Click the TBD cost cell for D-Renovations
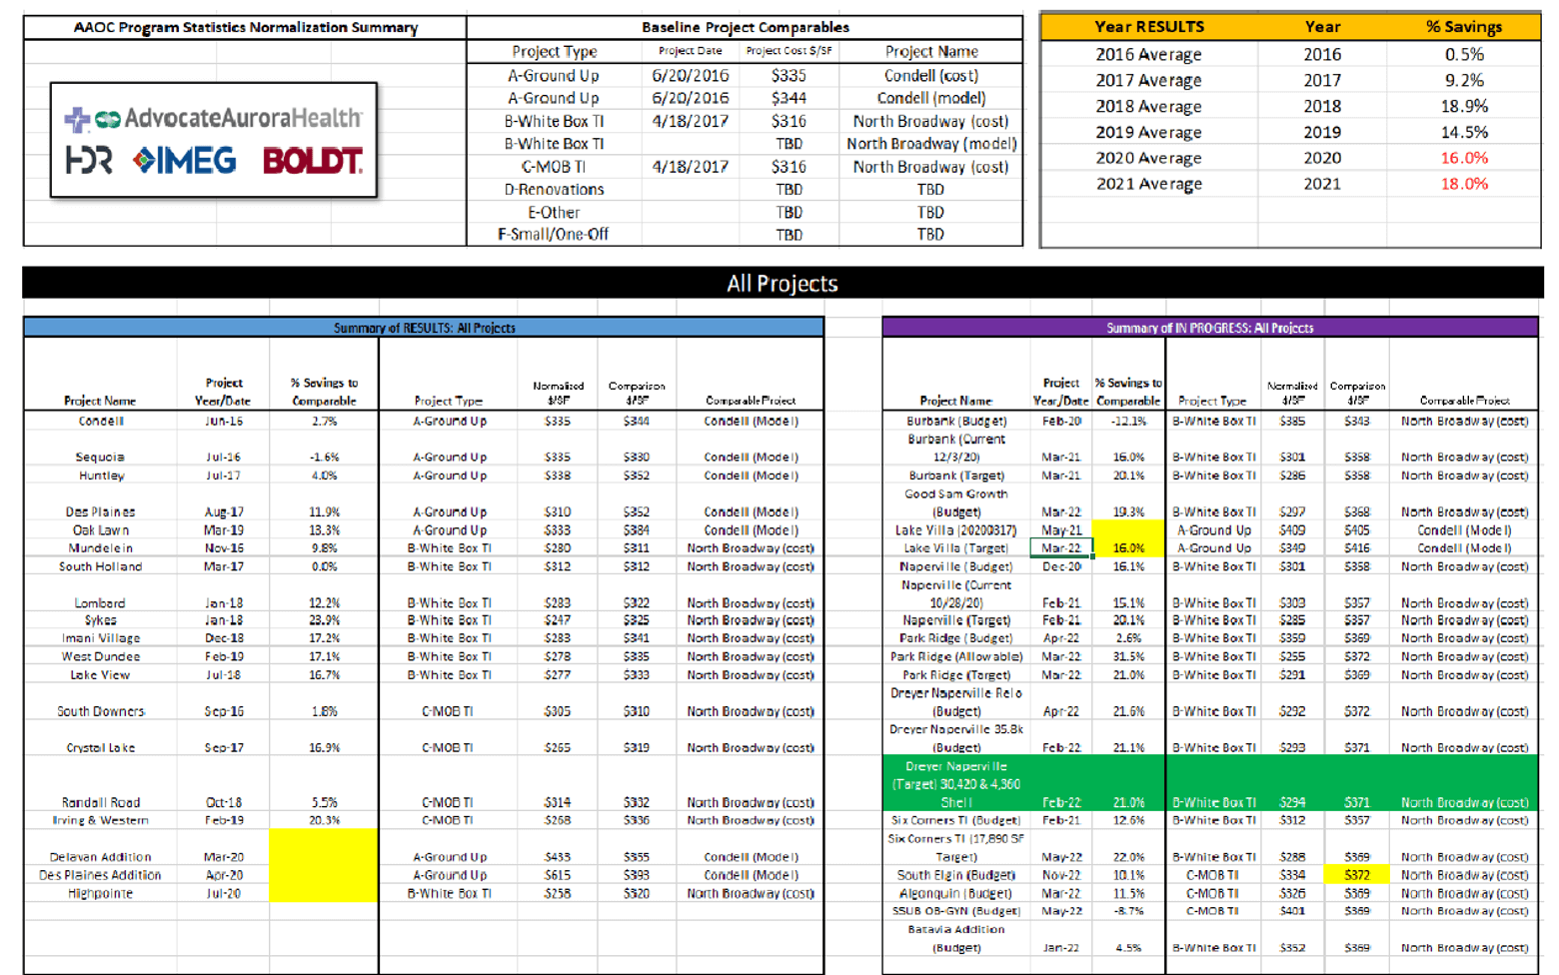Viewport: 1559px width, 975px height. [x=789, y=189]
